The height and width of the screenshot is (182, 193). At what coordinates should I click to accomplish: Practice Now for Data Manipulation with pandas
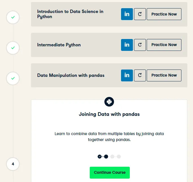[x=164, y=75]
